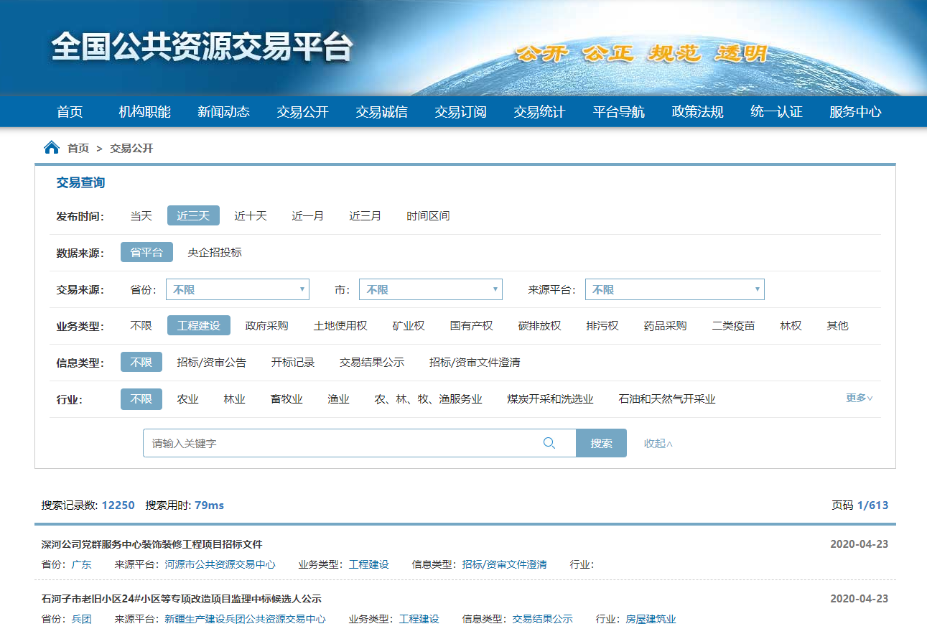Select 省平台 data source
The width and height of the screenshot is (927, 634).
coord(146,253)
